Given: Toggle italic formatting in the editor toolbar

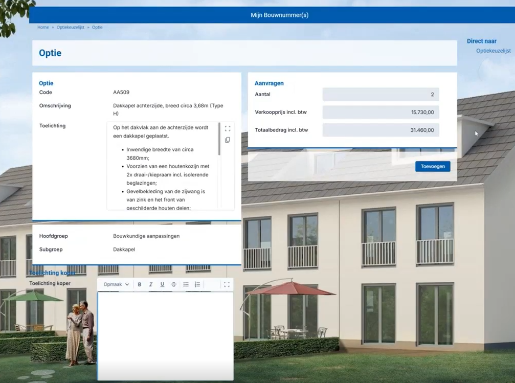Looking at the screenshot, I should coord(151,284).
